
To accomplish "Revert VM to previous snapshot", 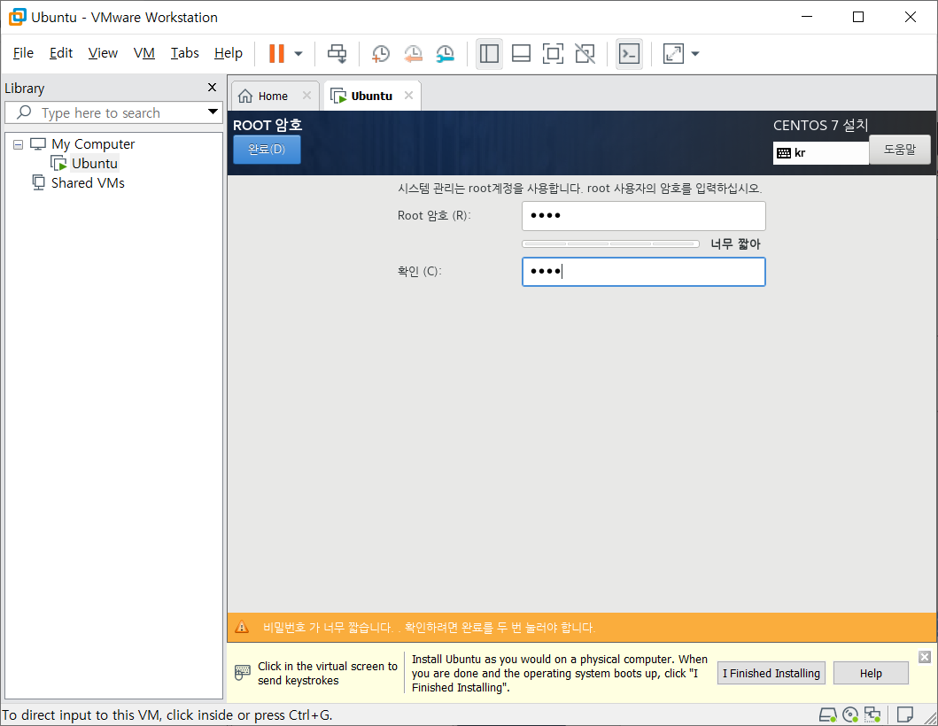I will coord(413,53).
